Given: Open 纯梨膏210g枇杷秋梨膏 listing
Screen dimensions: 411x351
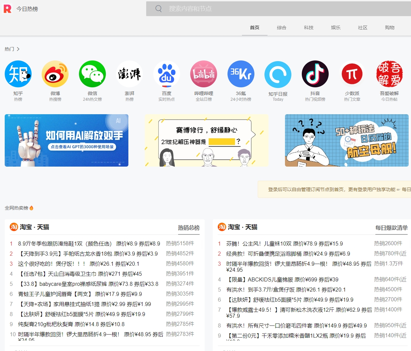Looking at the screenshot, I should click(x=71, y=324).
